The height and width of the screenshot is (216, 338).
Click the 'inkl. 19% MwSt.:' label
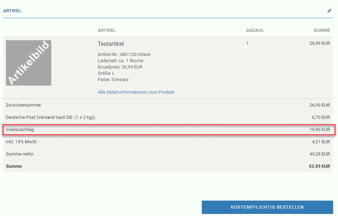point(22,142)
